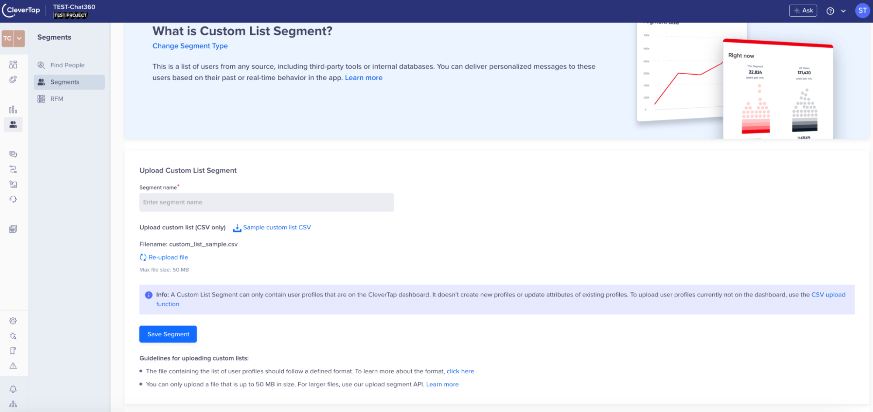Open the ST user avatar

pyautogui.click(x=862, y=10)
